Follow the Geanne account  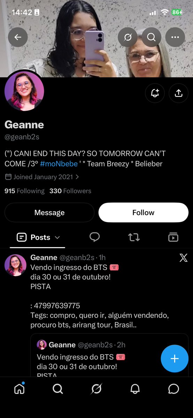[x=144, y=212]
